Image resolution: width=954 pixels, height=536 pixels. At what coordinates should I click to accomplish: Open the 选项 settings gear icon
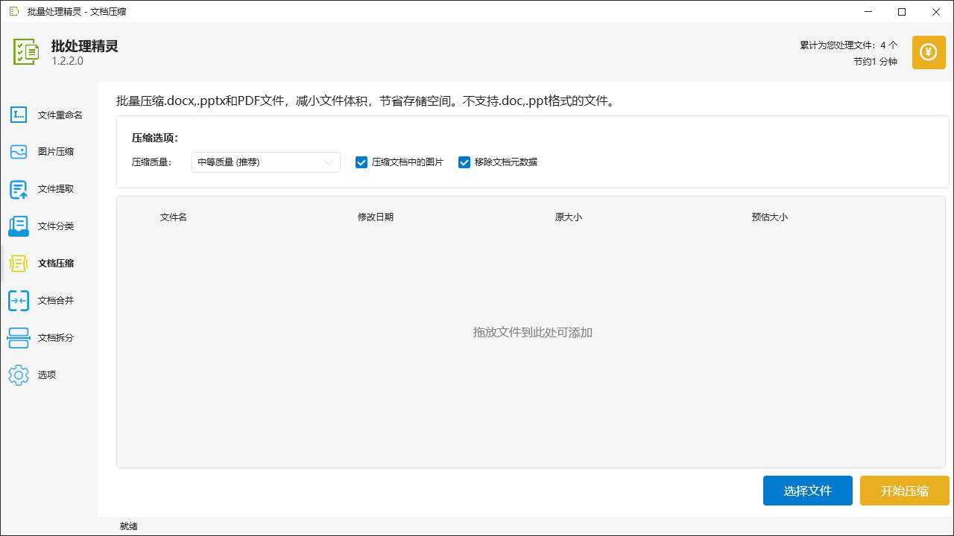pos(18,374)
